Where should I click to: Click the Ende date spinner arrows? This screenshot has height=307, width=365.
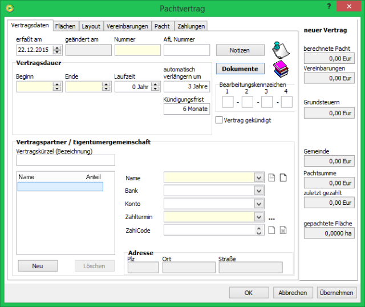click(x=106, y=87)
